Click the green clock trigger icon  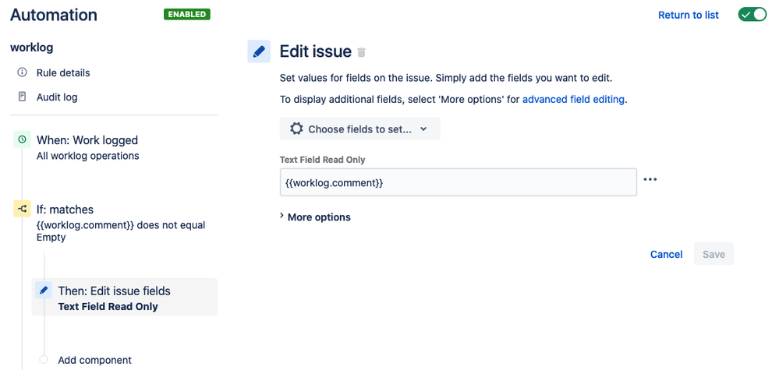22,140
